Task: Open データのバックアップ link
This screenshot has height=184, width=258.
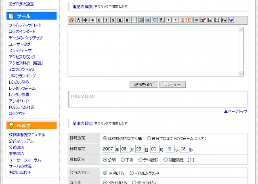Action: [x=26, y=38]
